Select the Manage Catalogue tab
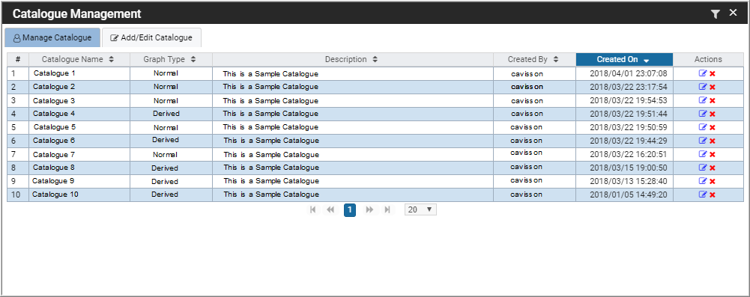This screenshot has width=750, height=297. (x=52, y=37)
